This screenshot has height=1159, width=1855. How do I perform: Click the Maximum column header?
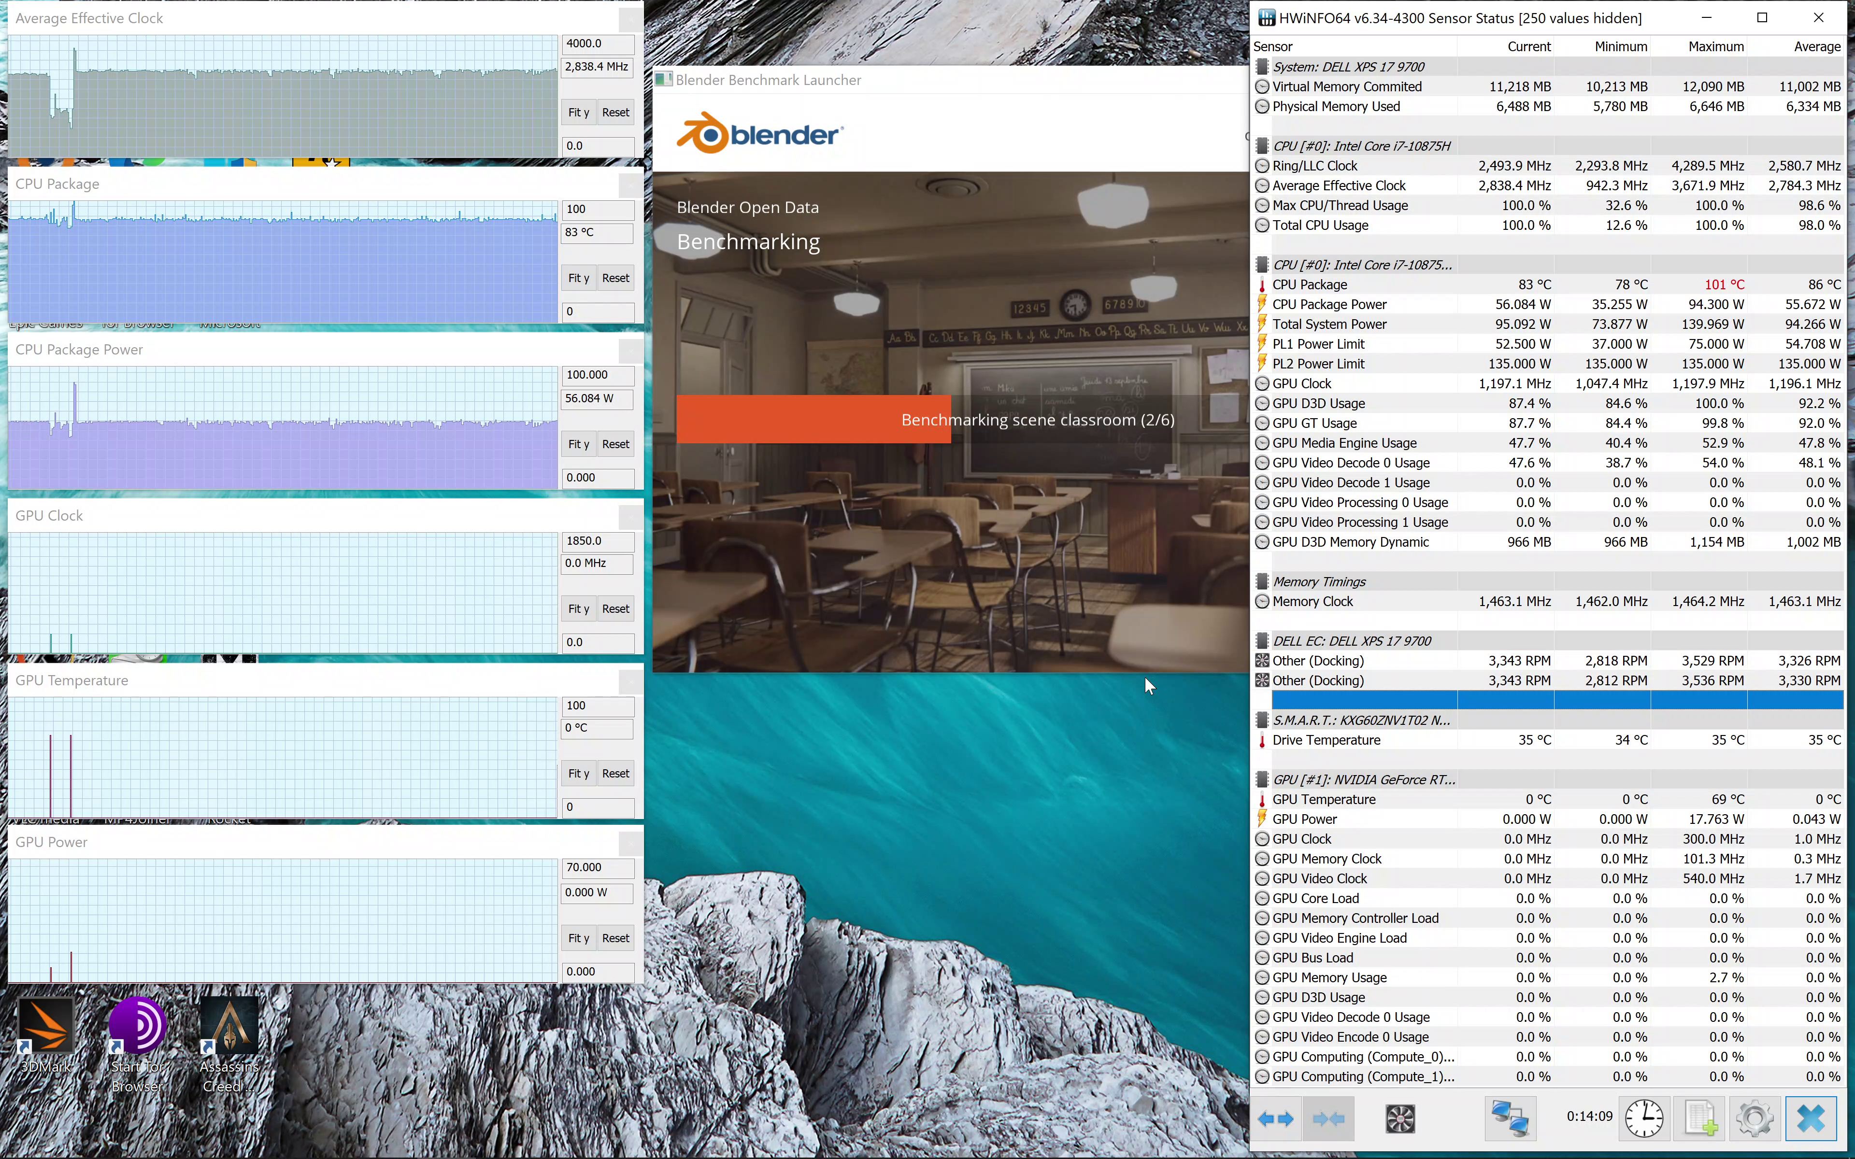[x=1698, y=47]
